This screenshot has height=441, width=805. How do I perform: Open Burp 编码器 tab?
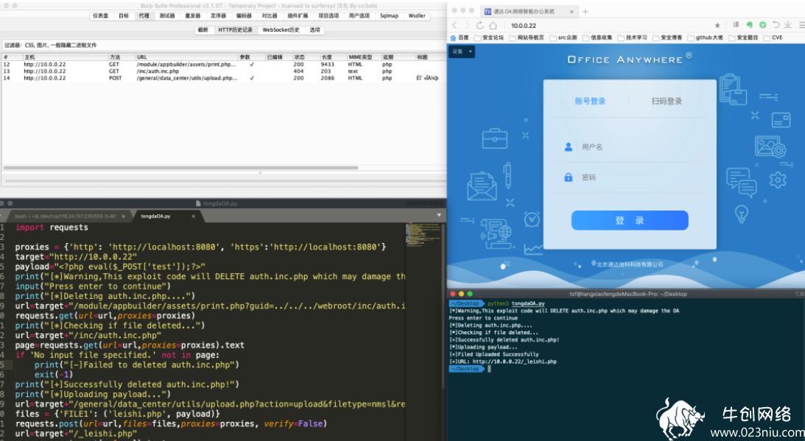coord(244,16)
